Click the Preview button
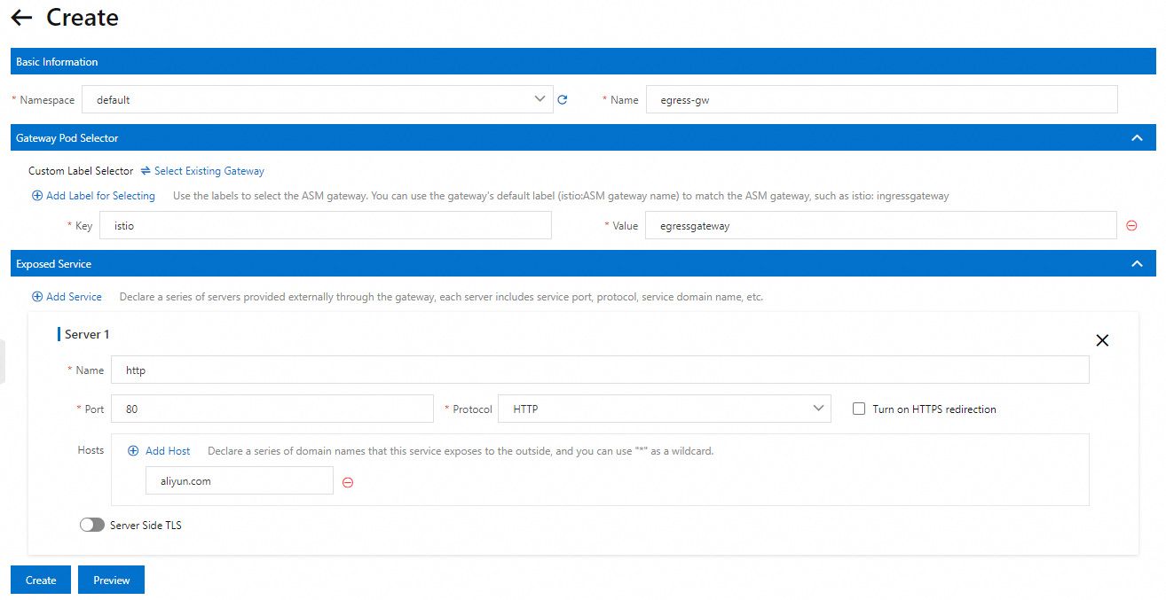Screen dimensions: 1166x600 (112, 581)
